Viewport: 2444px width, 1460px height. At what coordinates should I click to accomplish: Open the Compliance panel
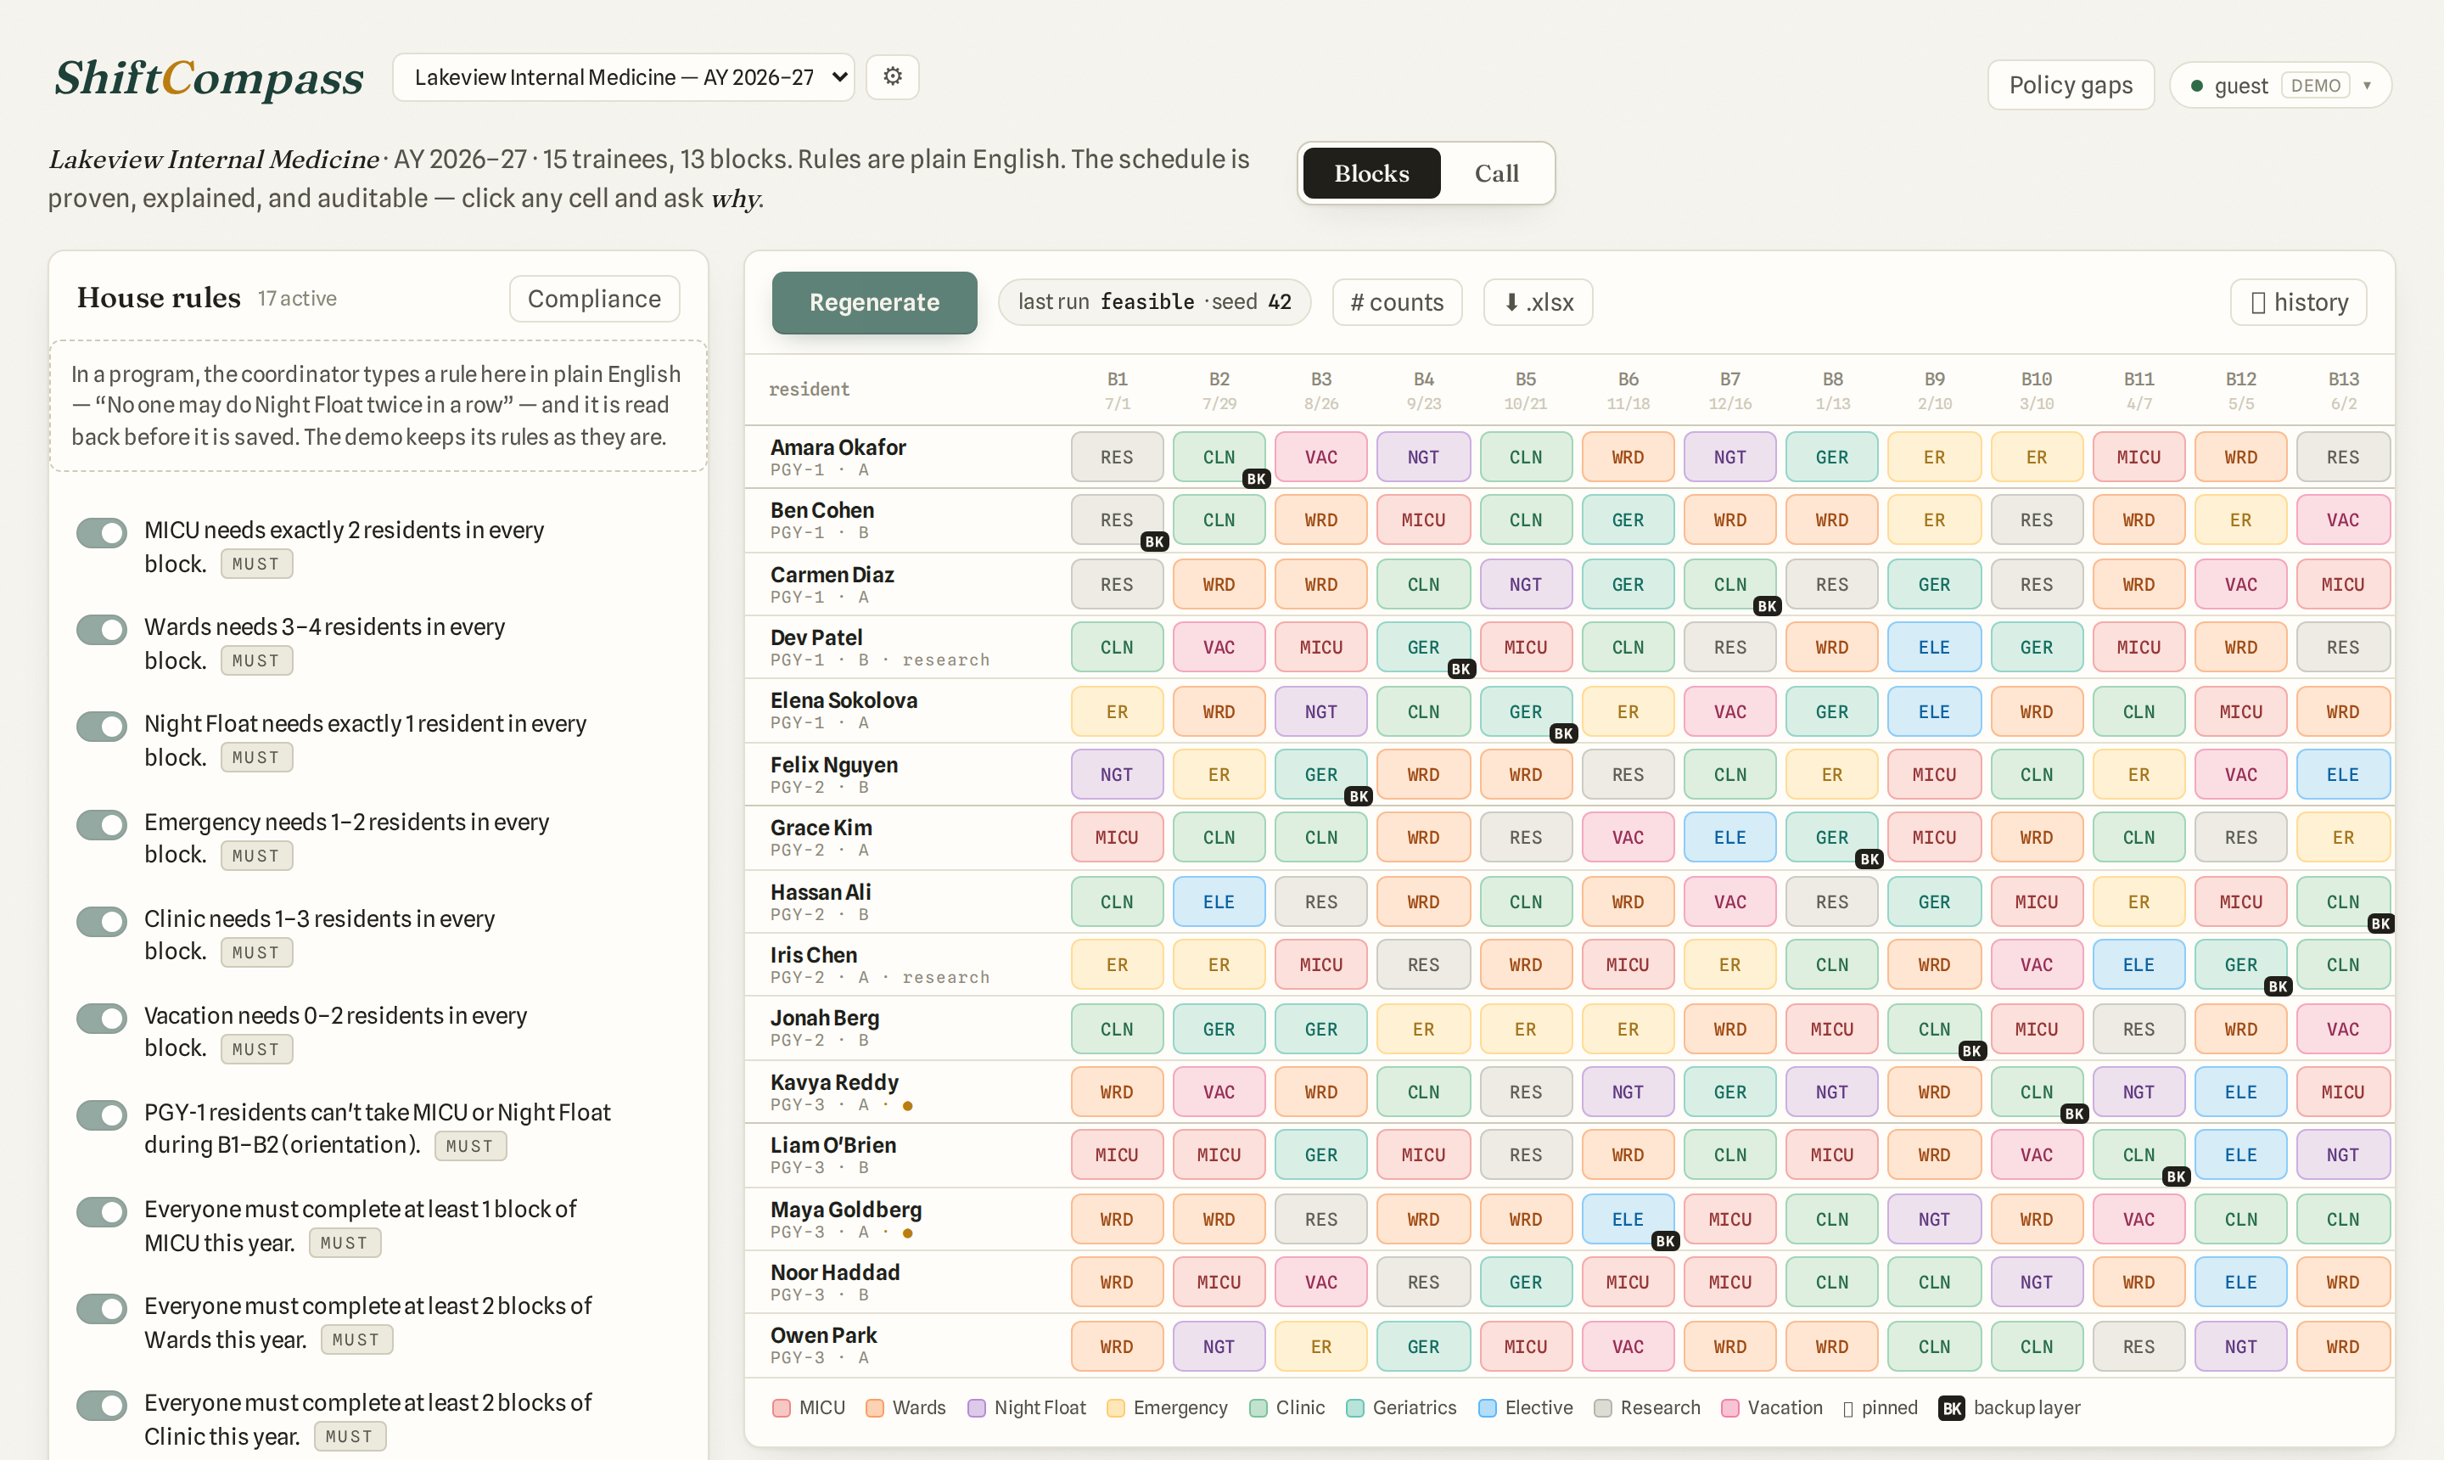click(x=594, y=298)
